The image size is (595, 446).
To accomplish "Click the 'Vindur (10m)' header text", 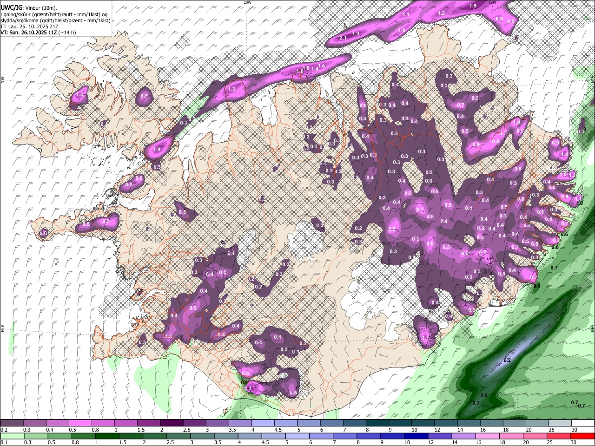I will [x=40, y=8].
